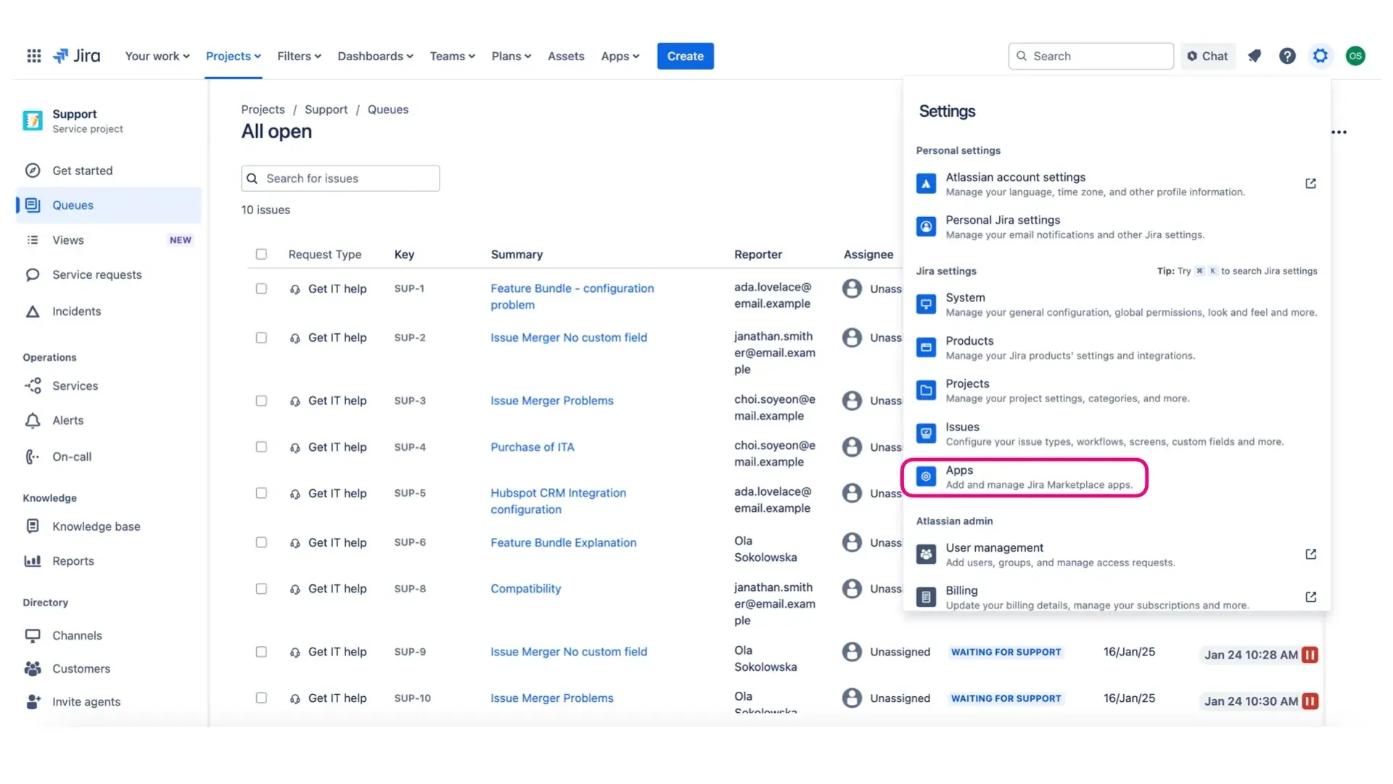Check the box next to SUP-10
Screen dimensions: 1393x784
point(261,698)
